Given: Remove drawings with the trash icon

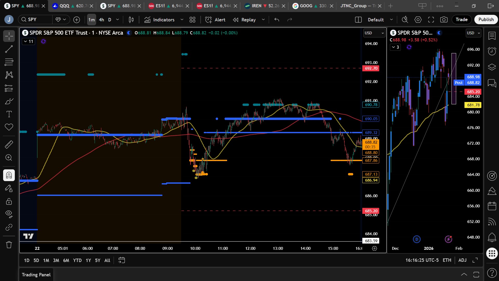Looking at the screenshot, I should click(9, 245).
